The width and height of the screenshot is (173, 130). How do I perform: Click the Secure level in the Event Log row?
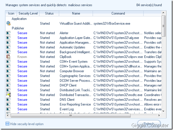(22, 109)
